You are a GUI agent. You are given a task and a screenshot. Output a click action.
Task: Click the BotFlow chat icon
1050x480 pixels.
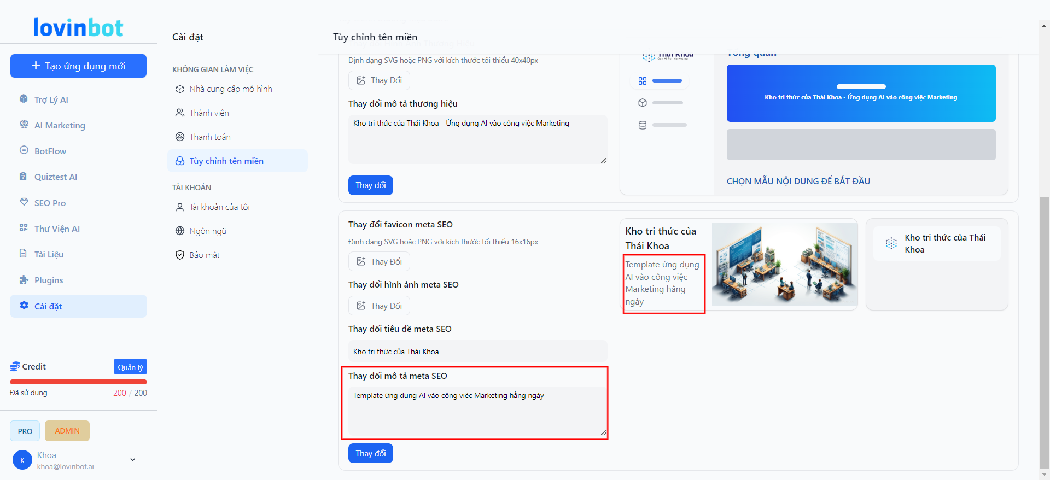[x=24, y=150]
